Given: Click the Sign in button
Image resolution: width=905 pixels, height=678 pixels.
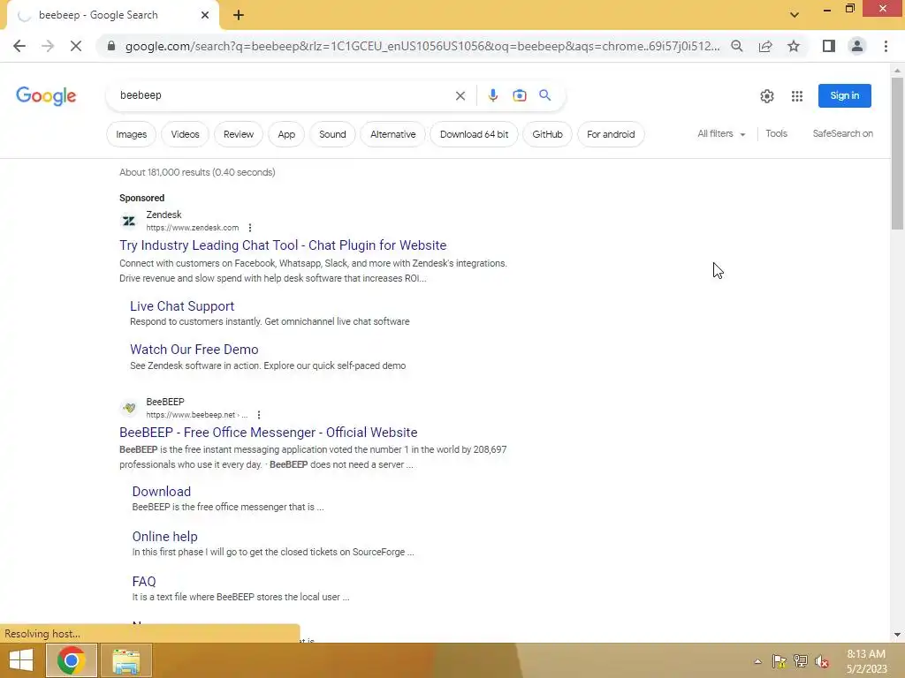Looking at the screenshot, I should click(844, 95).
